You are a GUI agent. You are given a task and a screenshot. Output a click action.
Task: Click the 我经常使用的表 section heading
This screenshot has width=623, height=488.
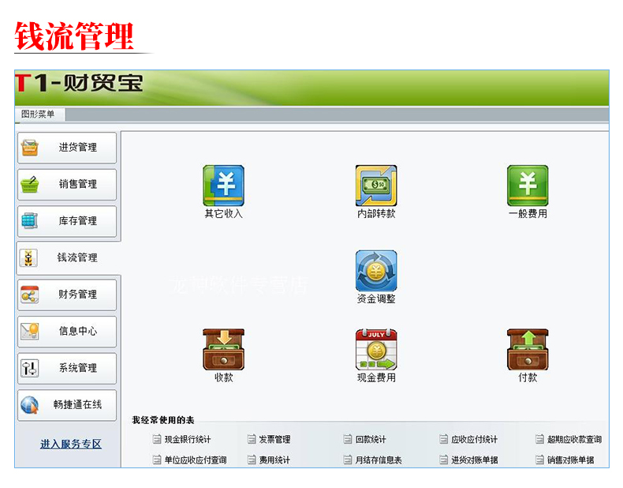pos(163,420)
